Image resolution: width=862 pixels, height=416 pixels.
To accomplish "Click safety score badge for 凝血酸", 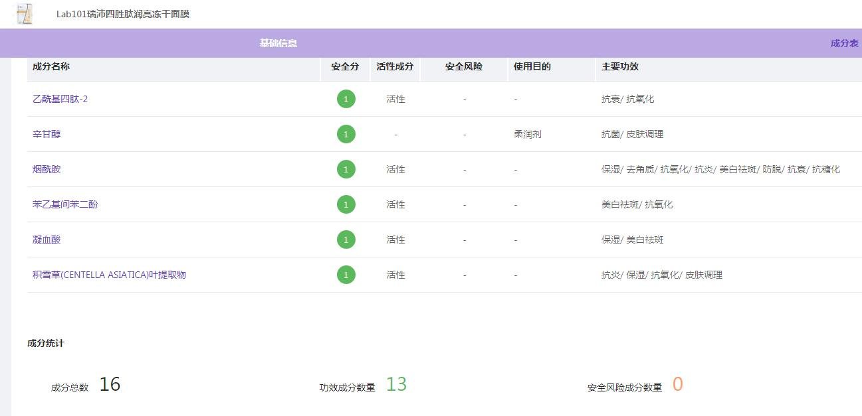I will click(x=346, y=240).
